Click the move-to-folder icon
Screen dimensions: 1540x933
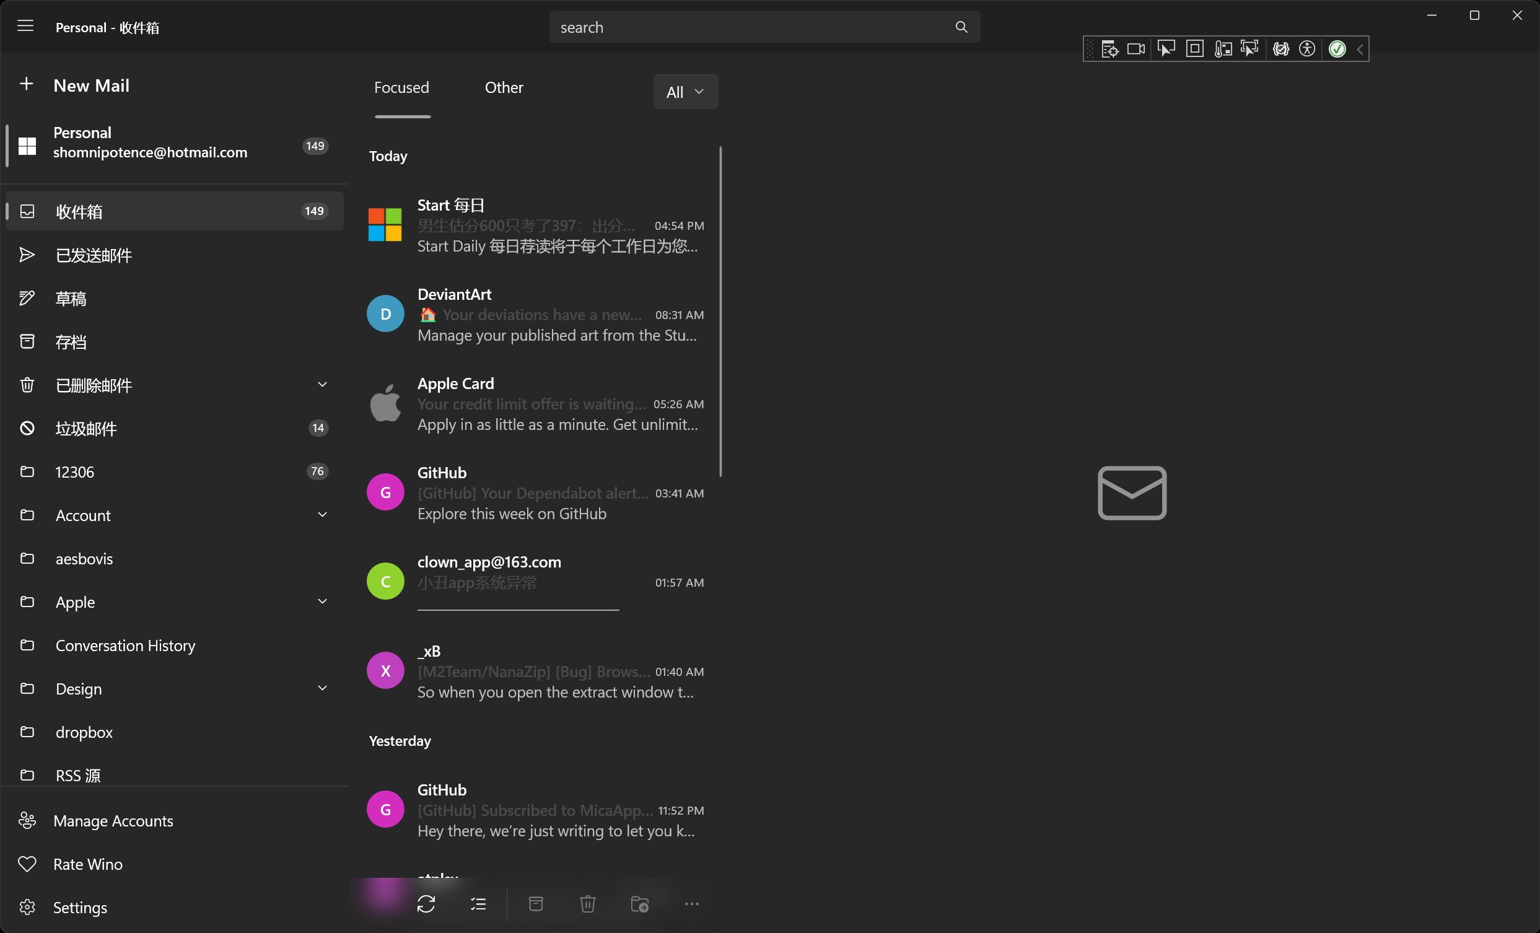click(639, 904)
